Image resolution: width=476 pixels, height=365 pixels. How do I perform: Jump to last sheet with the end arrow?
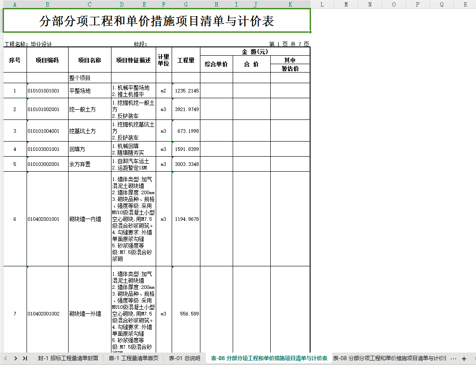pos(25,358)
